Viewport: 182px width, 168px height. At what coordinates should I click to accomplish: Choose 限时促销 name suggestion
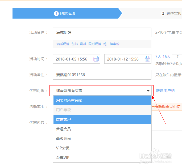95,44
